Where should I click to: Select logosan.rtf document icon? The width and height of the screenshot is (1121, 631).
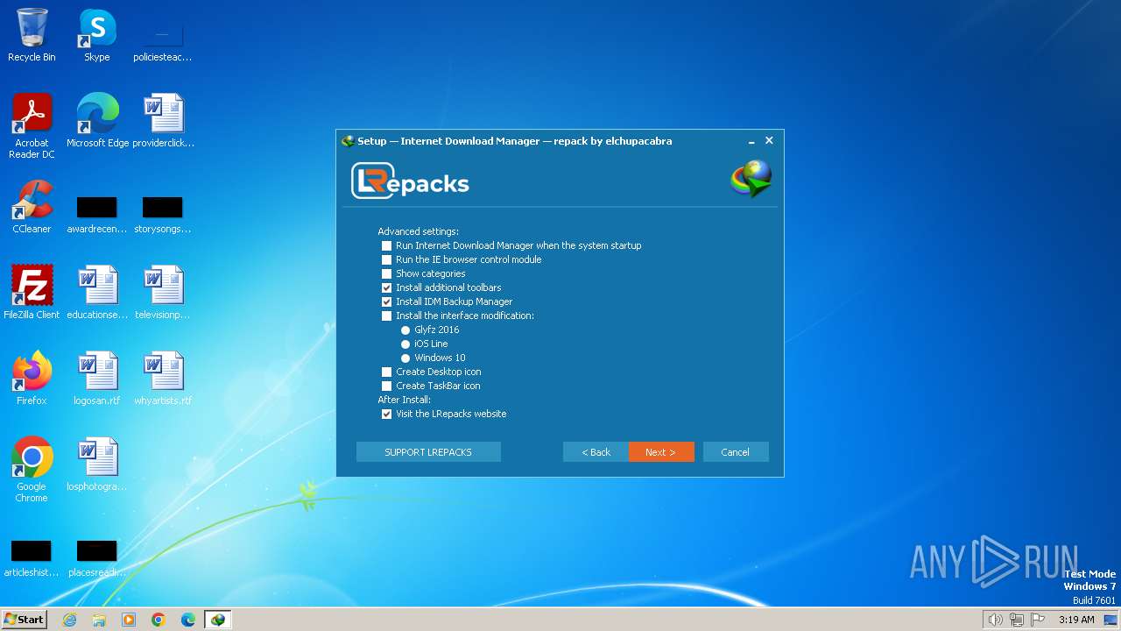pos(97,379)
